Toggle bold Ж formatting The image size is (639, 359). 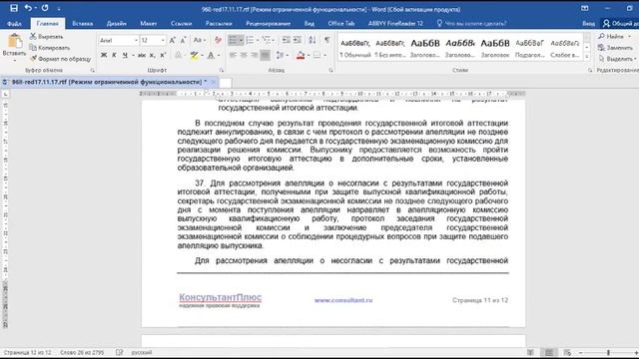coord(104,55)
